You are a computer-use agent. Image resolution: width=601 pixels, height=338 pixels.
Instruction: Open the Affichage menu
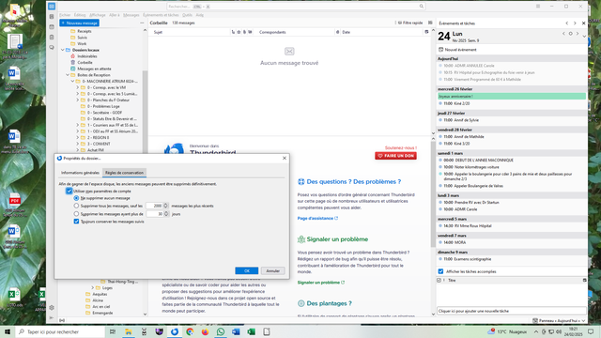pyautogui.click(x=98, y=15)
